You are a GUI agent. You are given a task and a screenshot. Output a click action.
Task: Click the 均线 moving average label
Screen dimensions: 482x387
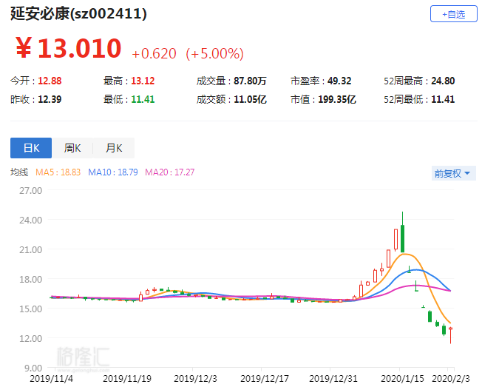[19, 172]
